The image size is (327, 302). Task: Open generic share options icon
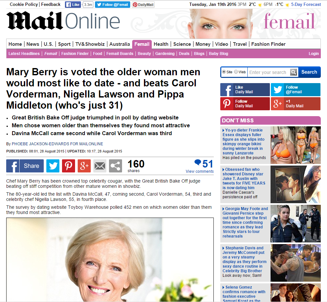115,166
